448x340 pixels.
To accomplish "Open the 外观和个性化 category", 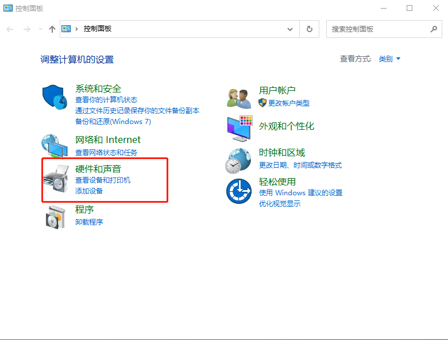I will coord(287,126).
